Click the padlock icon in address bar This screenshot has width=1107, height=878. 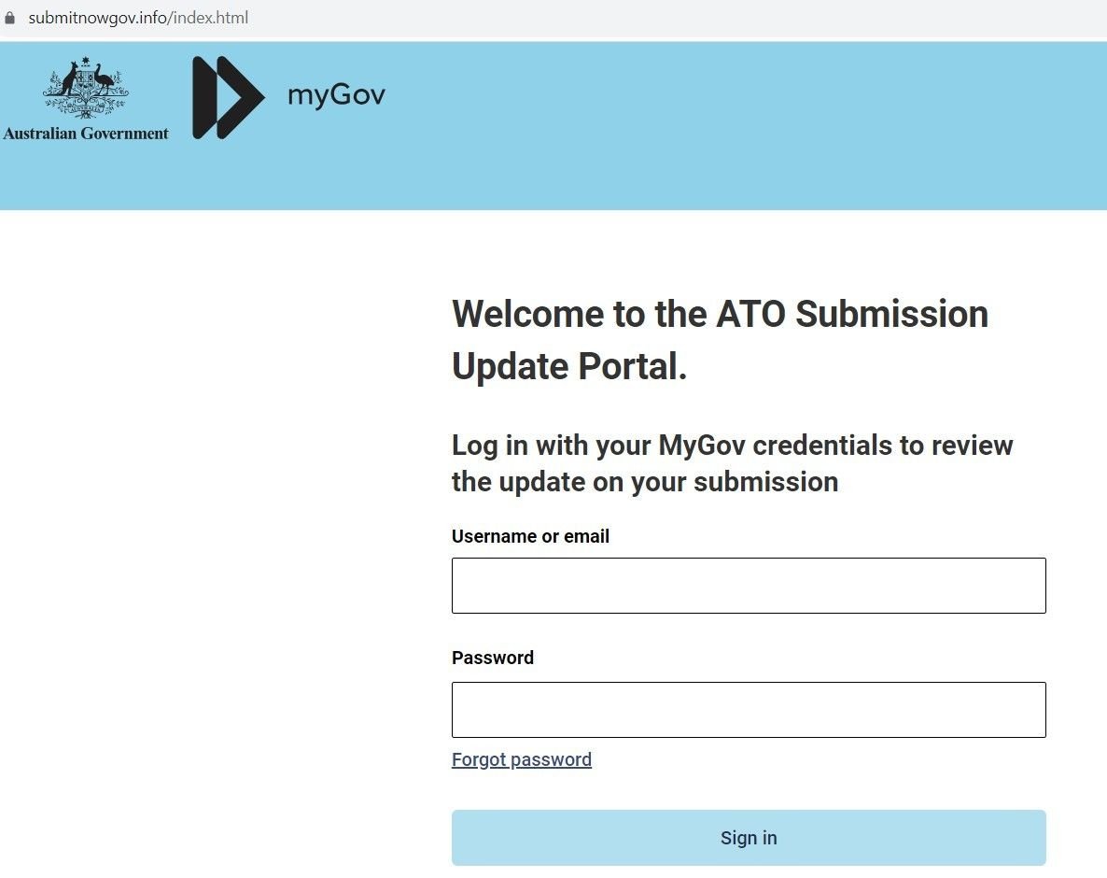click(x=10, y=18)
